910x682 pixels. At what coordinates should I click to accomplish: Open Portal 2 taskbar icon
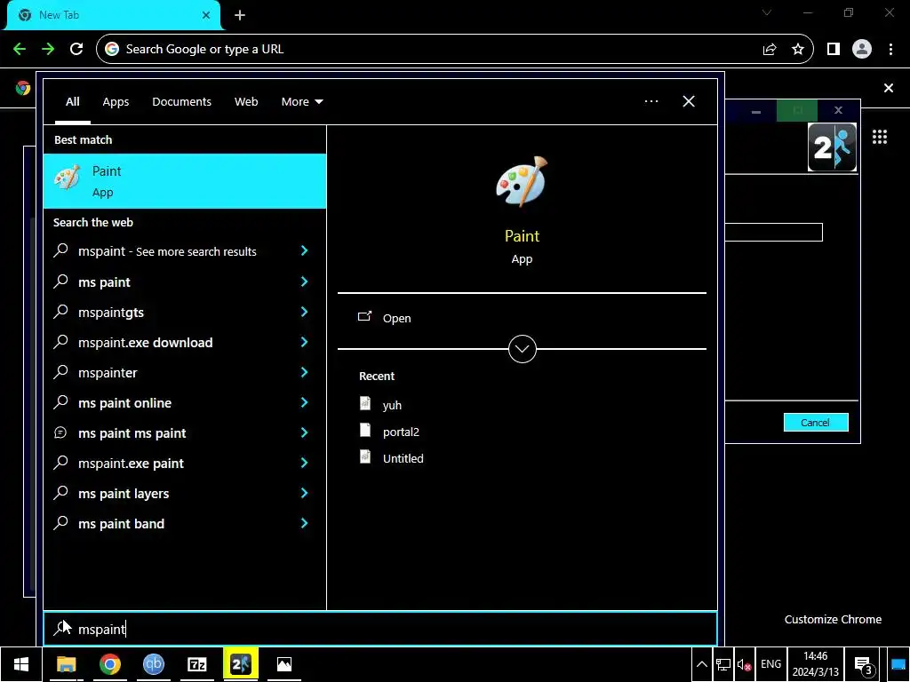(240, 664)
